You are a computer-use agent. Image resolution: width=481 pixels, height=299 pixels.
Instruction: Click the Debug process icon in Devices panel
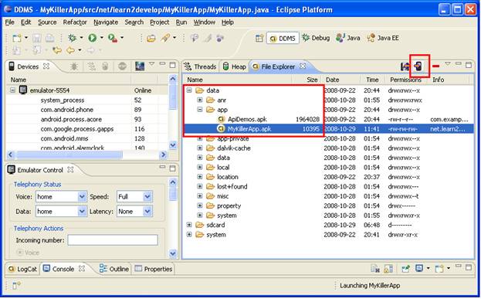[74, 66]
